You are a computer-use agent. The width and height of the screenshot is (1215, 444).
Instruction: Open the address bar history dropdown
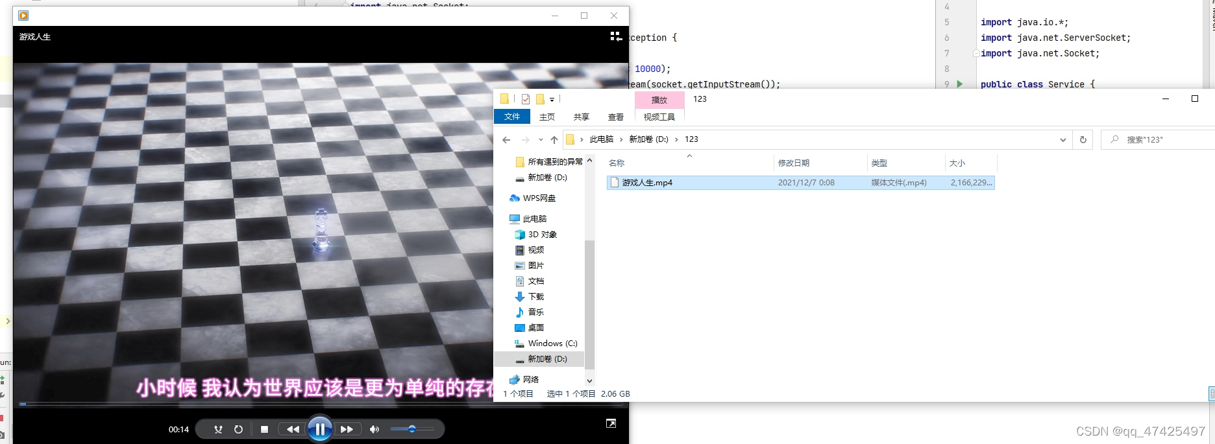pyautogui.click(x=1062, y=139)
